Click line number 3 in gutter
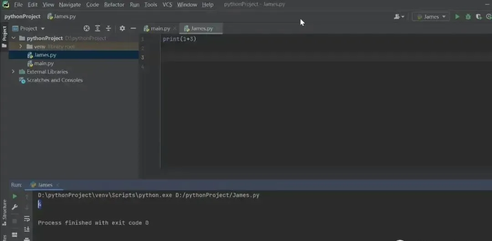This screenshot has height=241, width=492. (143, 57)
